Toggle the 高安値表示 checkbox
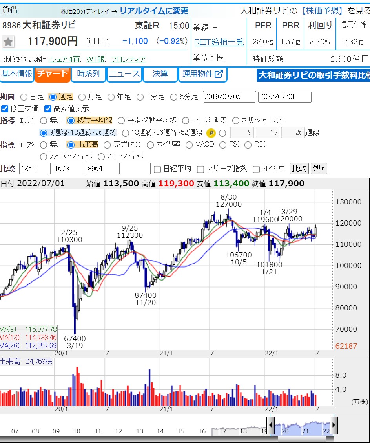This screenshot has width=370, height=446. pyautogui.click(x=48, y=109)
